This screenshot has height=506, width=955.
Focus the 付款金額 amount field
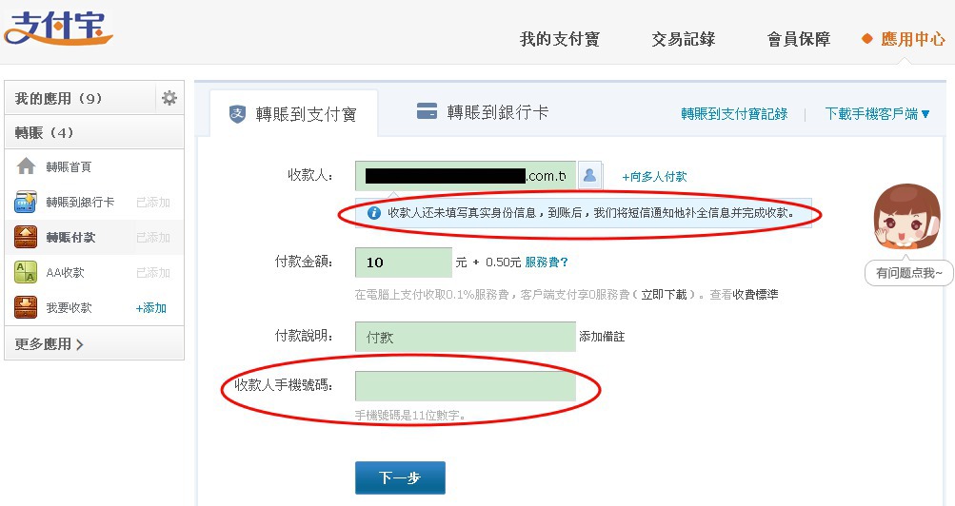click(403, 263)
